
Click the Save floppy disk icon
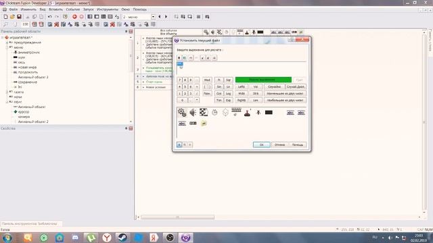(19, 17)
